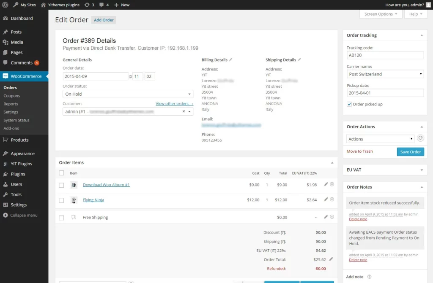Collapse the Order Actions panel
Image resolution: width=433 pixels, height=283 pixels.
pos(422,127)
